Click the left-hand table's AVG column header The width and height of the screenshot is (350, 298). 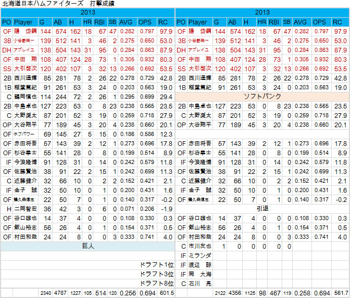point(128,22)
